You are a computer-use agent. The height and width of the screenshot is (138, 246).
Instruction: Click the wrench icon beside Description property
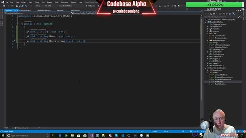tap(28, 41)
